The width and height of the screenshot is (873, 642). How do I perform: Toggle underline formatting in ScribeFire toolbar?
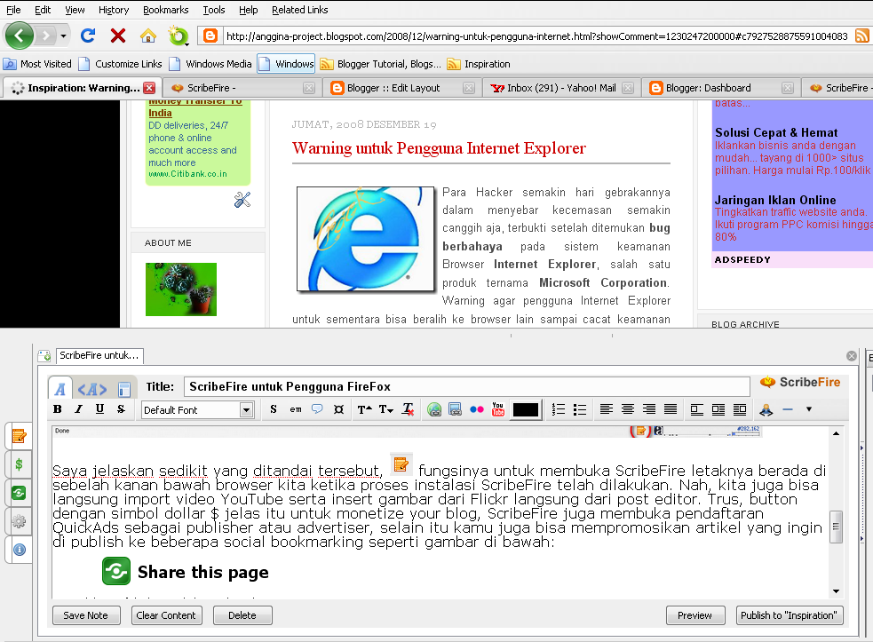[x=99, y=409]
